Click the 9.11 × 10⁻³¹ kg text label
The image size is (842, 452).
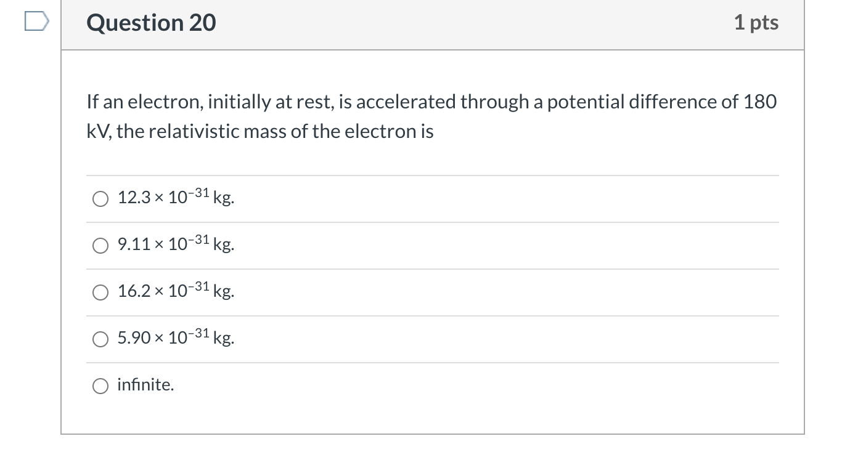[x=176, y=244]
